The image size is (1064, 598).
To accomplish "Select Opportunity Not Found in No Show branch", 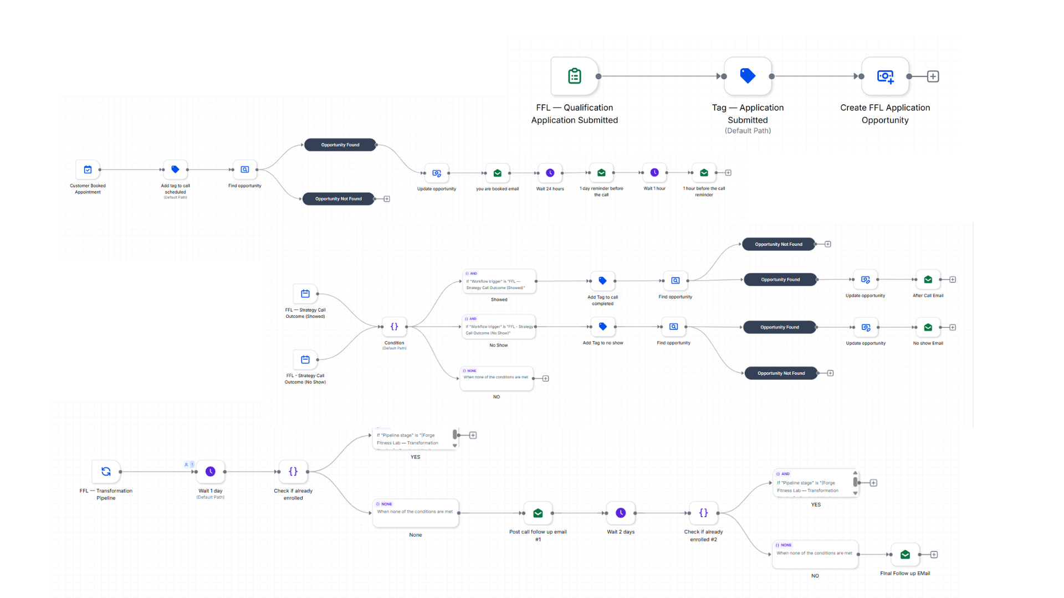I will point(781,373).
